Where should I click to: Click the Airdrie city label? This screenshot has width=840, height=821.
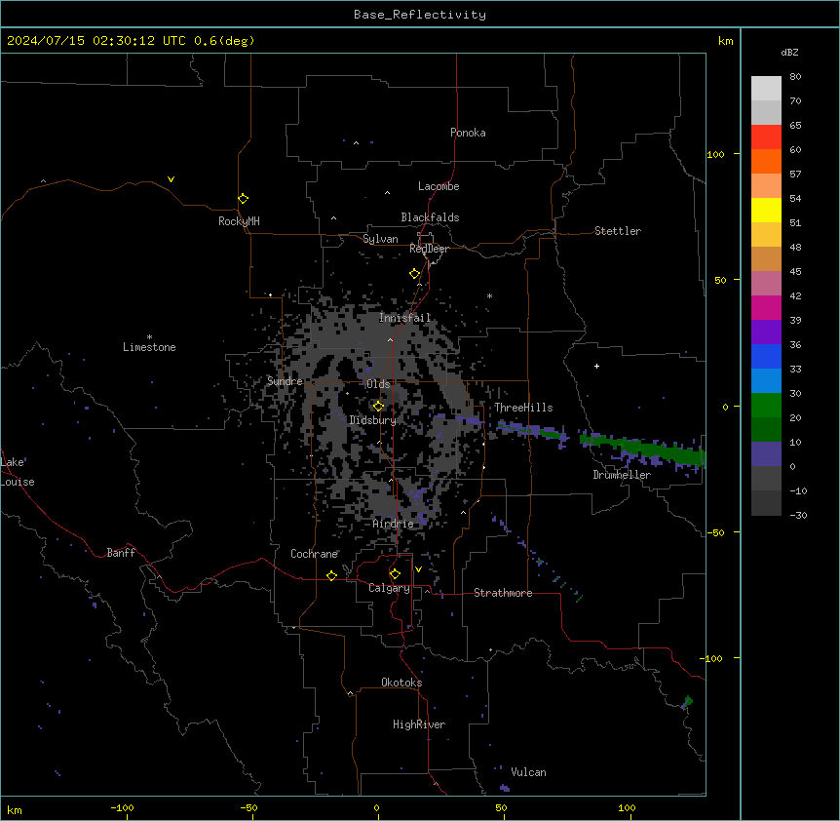coord(394,524)
